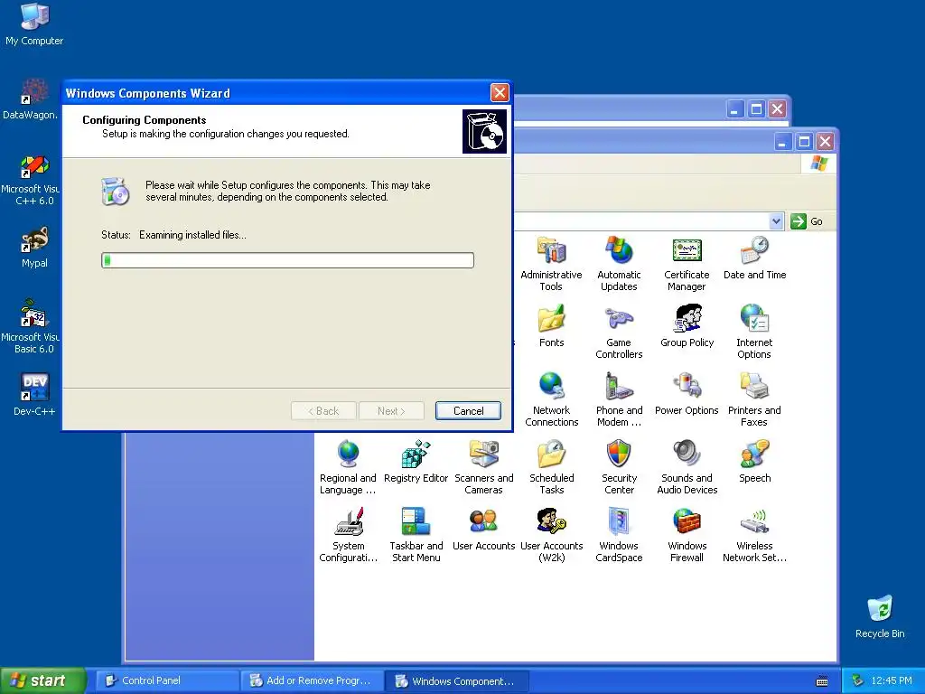Open the Start menu
The height and width of the screenshot is (694, 925).
pos(42,680)
